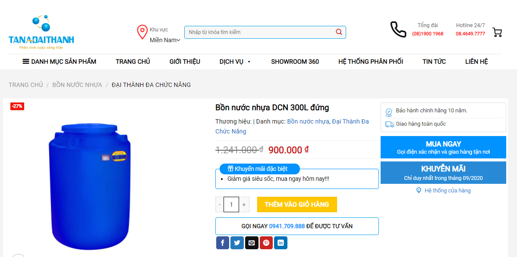517x257 pixels.
Task: Open Hệ thống cửa hàng link
Action: click(x=444, y=191)
